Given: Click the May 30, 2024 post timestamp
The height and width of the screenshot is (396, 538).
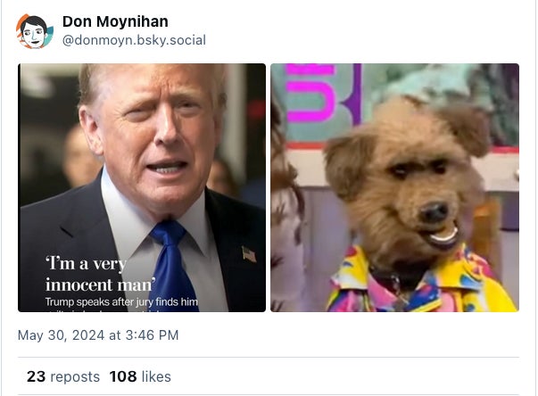Looking at the screenshot, I should (x=98, y=335).
